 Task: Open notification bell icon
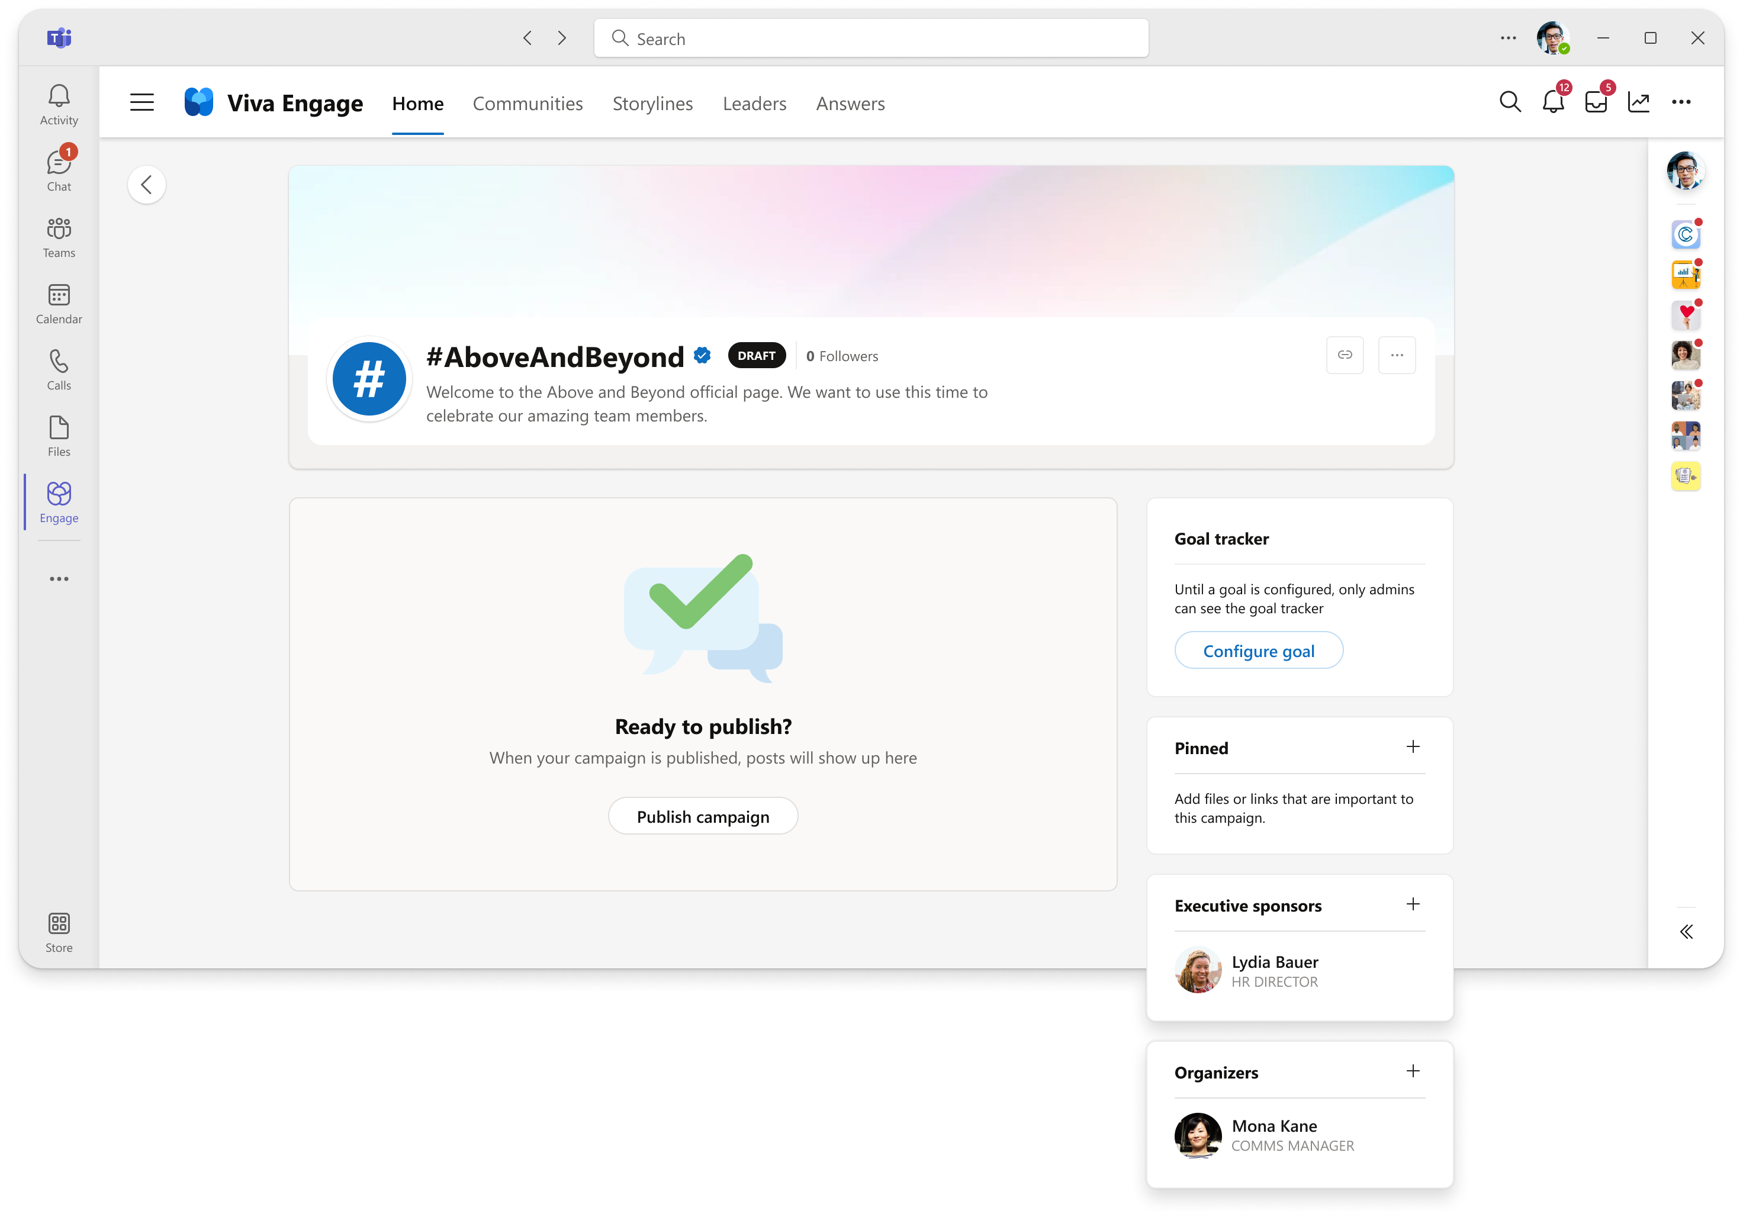(1552, 102)
